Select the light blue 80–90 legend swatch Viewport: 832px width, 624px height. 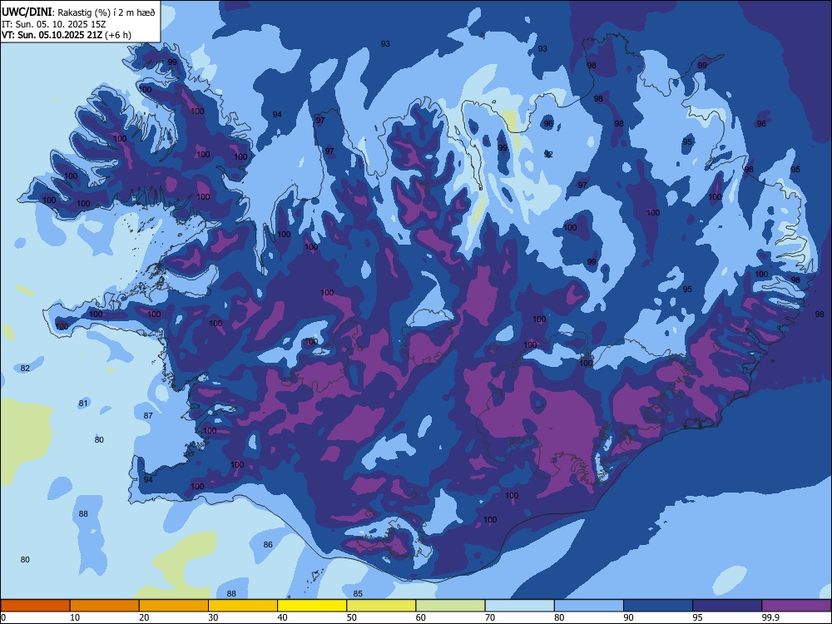[x=589, y=606]
